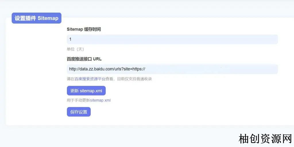Click the data.zz.baidu.com text in URL field

pos(95,69)
